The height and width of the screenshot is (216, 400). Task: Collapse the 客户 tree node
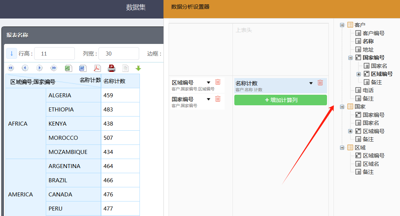coord(342,25)
